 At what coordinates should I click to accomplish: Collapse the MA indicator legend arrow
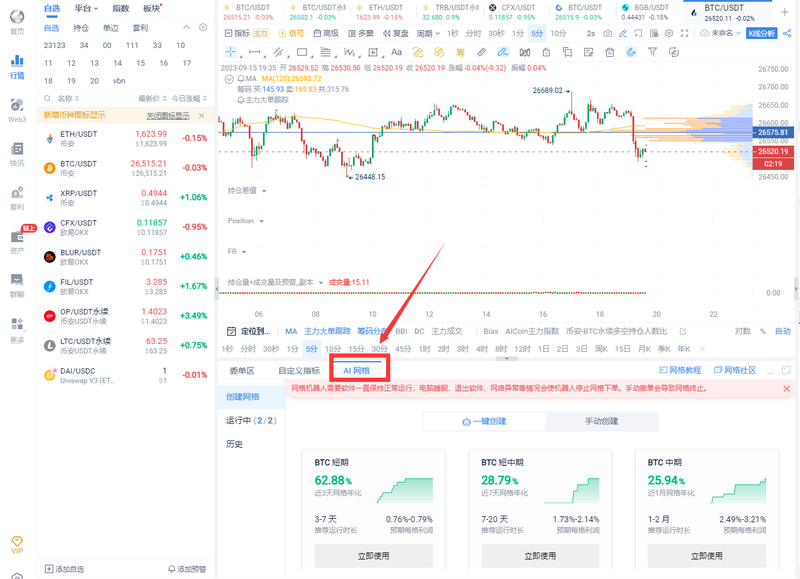click(x=229, y=79)
